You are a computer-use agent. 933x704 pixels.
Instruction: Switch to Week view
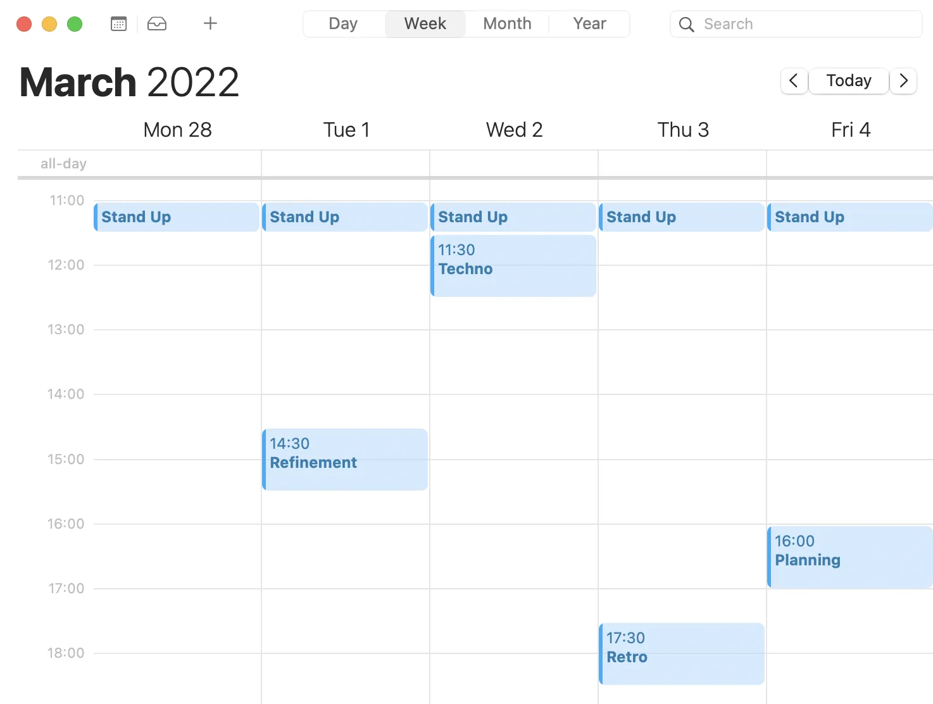coord(425,24)
